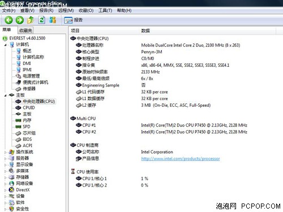Click the 显示设备 monitor icon
283x212 pixels.
[11, 165]
